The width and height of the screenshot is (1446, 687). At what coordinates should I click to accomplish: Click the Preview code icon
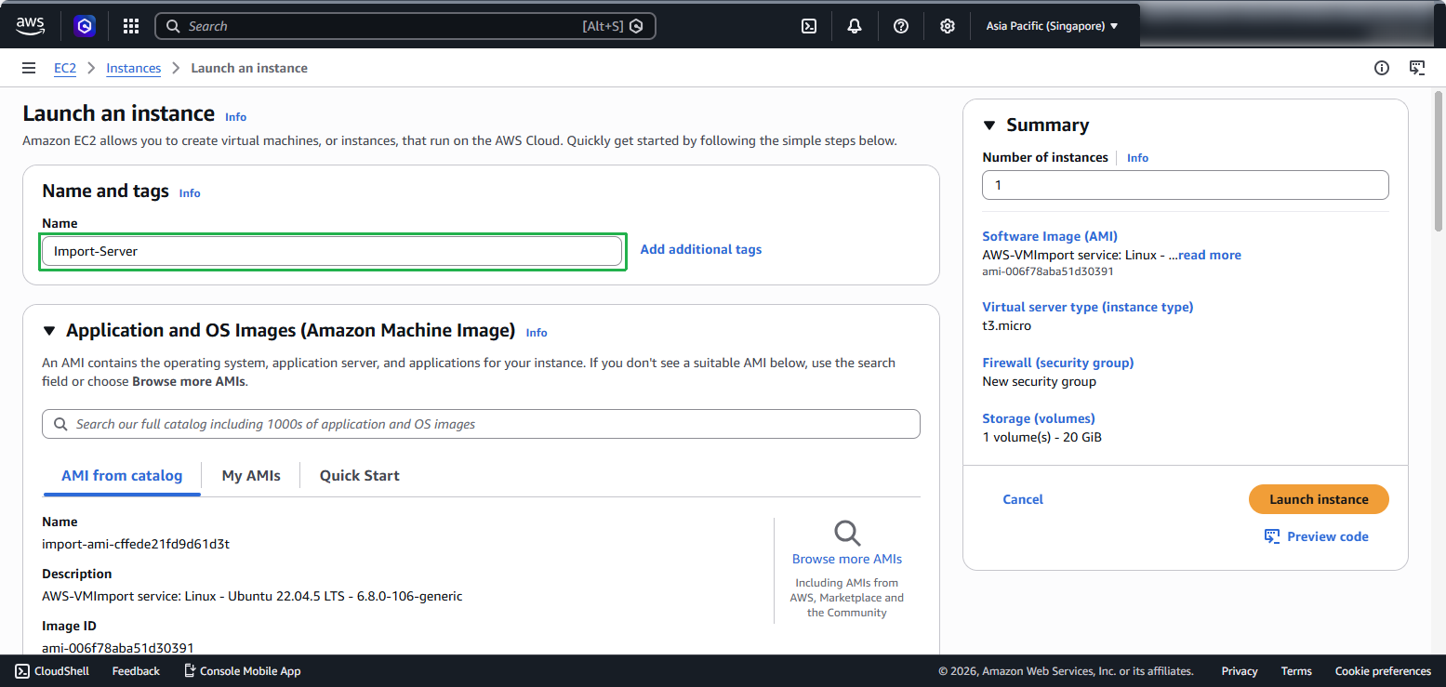[1272, 536]
